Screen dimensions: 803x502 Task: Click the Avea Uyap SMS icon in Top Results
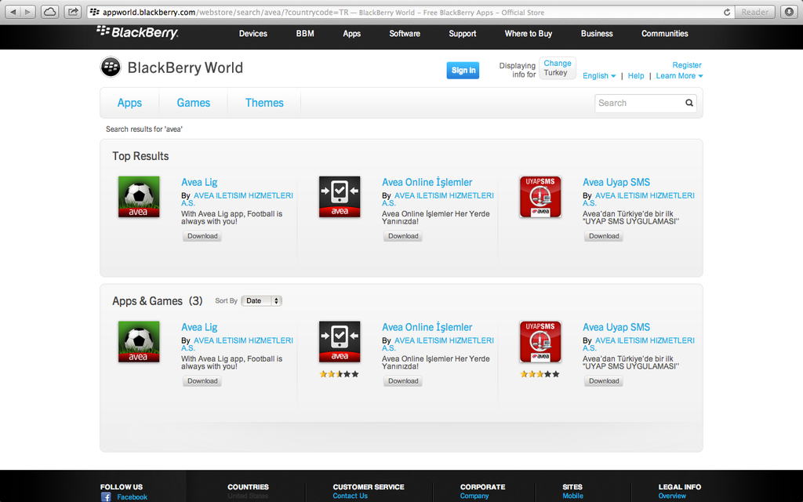coord(540,196)
